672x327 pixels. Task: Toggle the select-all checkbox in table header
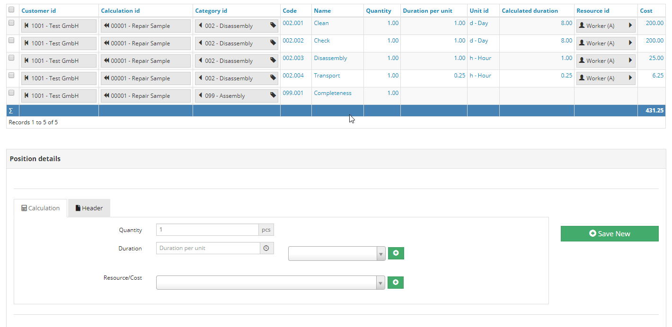point(11,9)
